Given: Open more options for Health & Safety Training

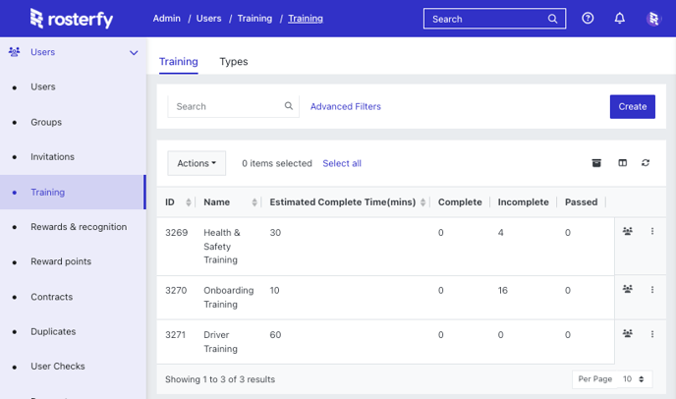Looking at the screenshot, I should [x=652, y=231].
